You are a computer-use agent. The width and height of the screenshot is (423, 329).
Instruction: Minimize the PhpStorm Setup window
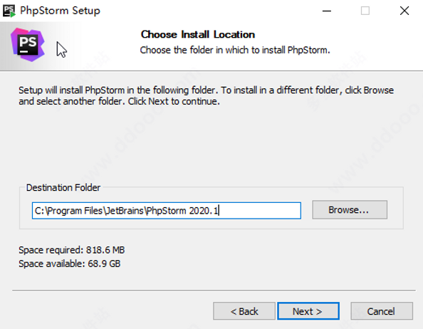[327, 11]
